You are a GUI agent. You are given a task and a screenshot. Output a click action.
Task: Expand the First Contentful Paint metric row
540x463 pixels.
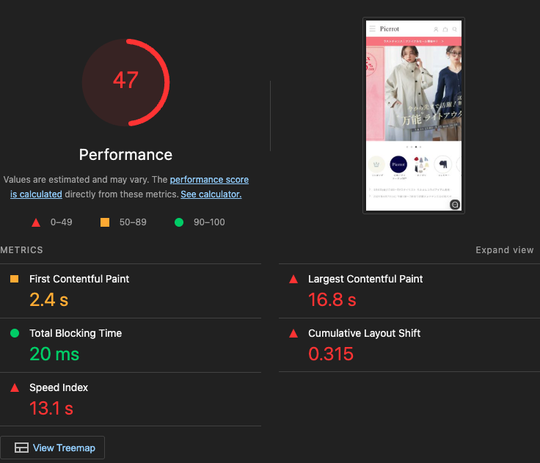[x=79, y=279]
